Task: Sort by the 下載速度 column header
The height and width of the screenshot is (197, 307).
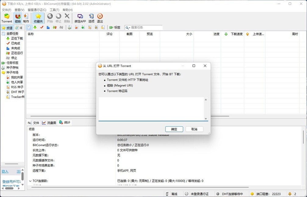Action: pos(232,34)
